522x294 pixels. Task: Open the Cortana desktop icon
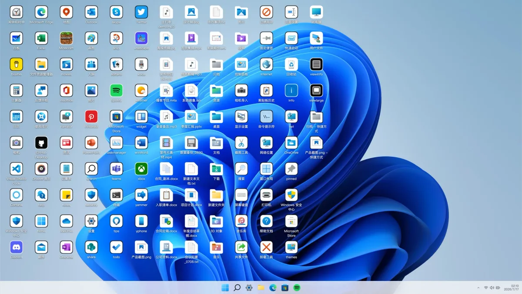tap(16, 195)
